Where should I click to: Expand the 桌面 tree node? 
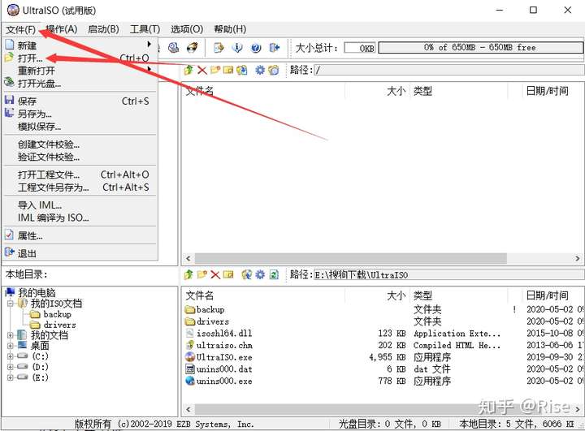tap(10, 346)
